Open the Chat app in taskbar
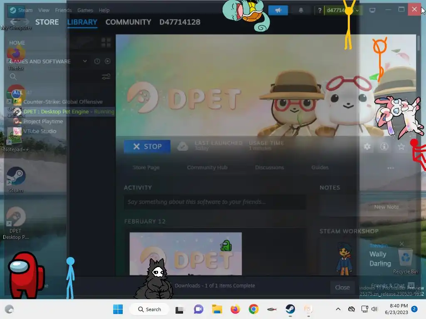Image resolution: width=426 pixels, height=319 pixels. (198, 309)
